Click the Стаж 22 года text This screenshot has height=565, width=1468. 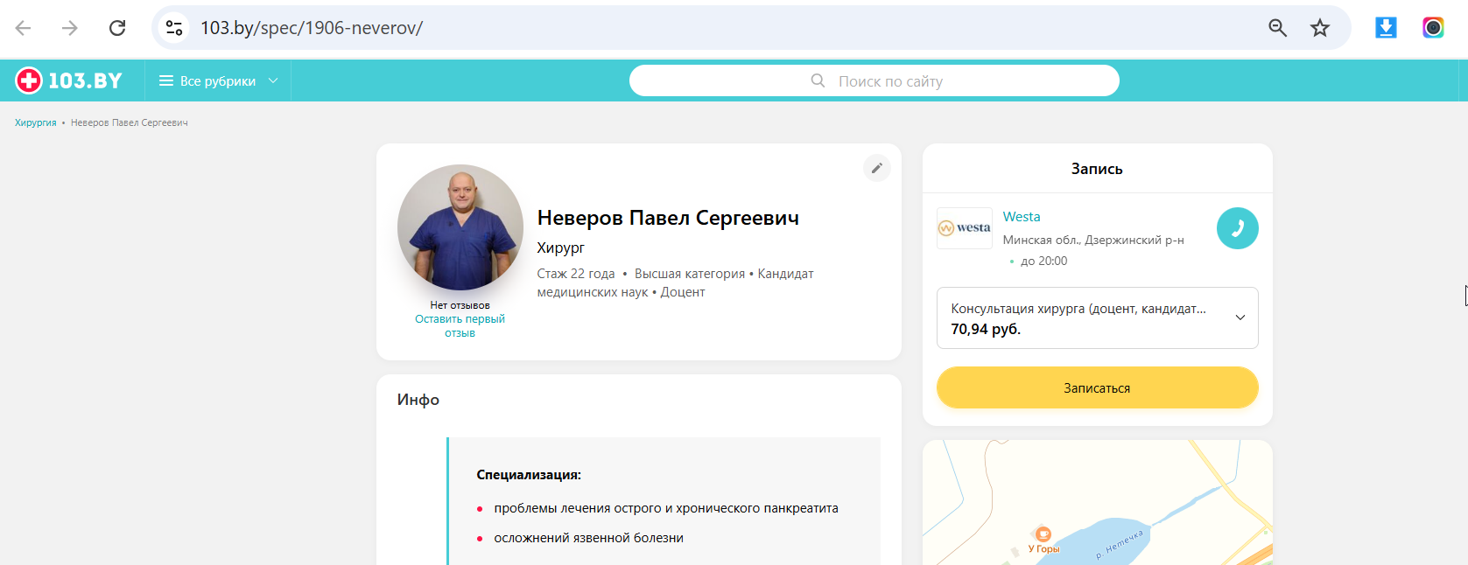coord(576,274)
